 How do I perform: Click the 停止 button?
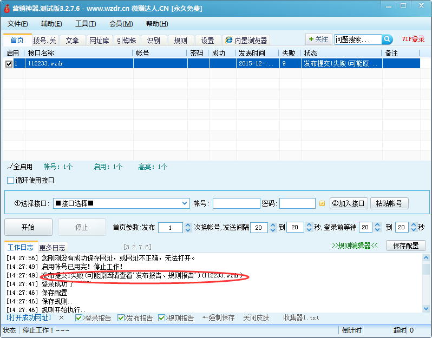click(x=82, y=227)
